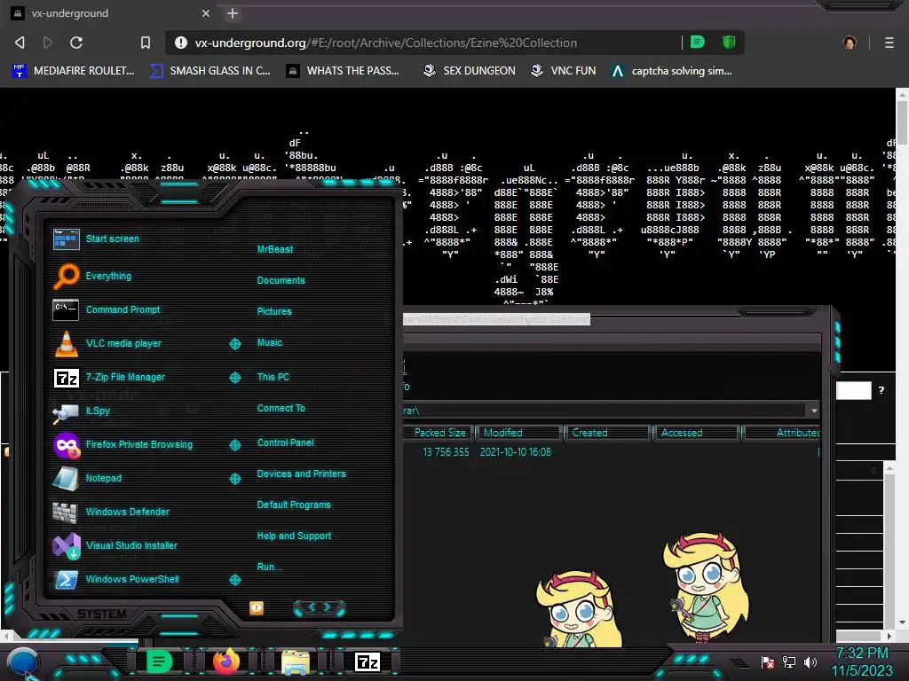909x681 pixels.
Task: Expand VLC media player jump list arrow
Action: pos(234,344)
